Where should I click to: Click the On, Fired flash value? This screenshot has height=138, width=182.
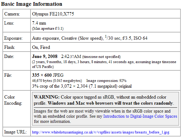pos(41,47)
